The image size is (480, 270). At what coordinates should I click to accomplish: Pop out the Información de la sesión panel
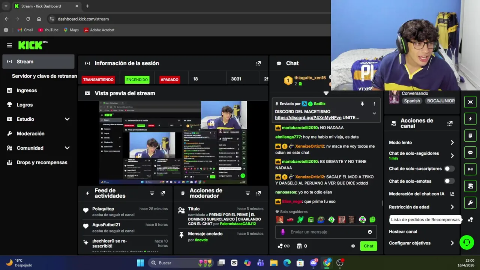point(258,63)
